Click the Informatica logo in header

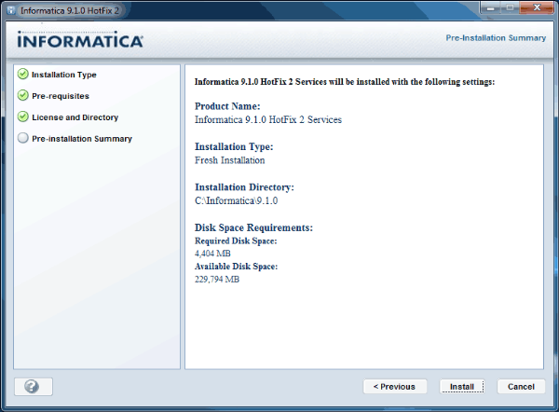[80, 39]
